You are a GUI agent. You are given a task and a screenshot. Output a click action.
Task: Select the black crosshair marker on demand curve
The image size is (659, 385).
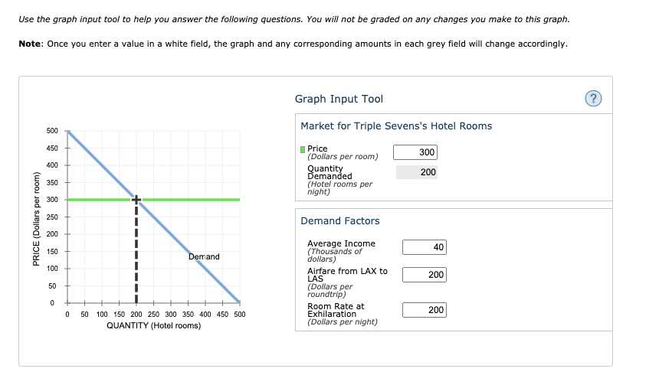pos(136,200)
